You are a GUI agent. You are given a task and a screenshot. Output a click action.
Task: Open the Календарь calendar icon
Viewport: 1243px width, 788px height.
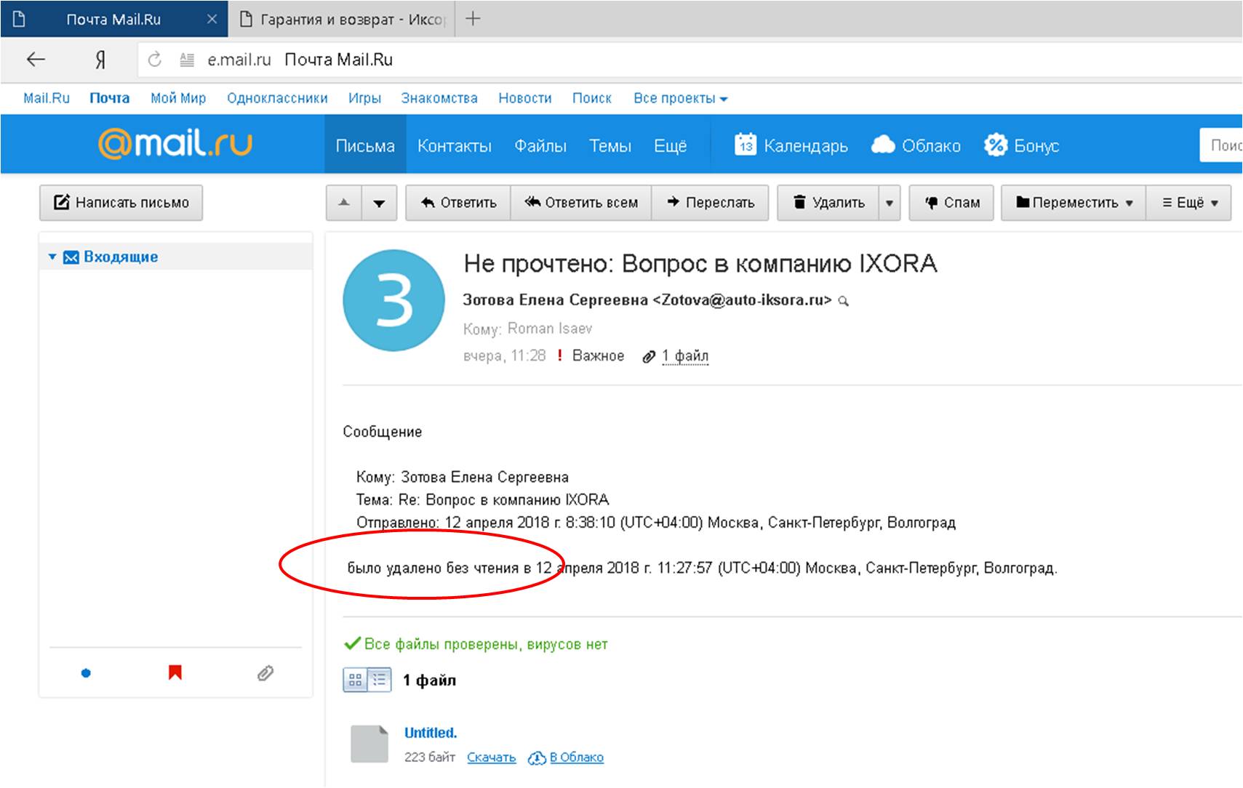click(x=745, y=145)
